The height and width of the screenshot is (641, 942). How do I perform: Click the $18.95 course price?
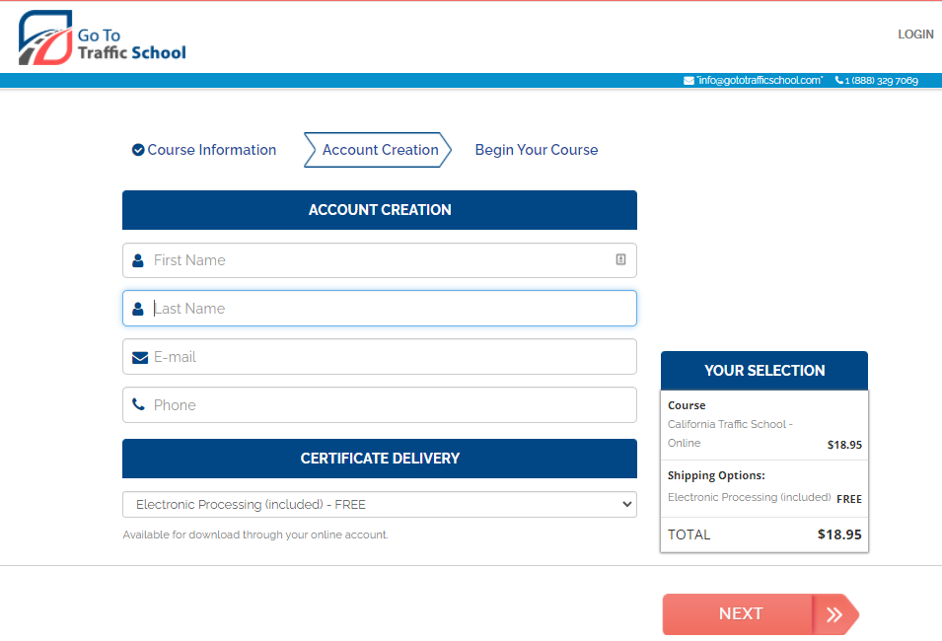(844, 445)
